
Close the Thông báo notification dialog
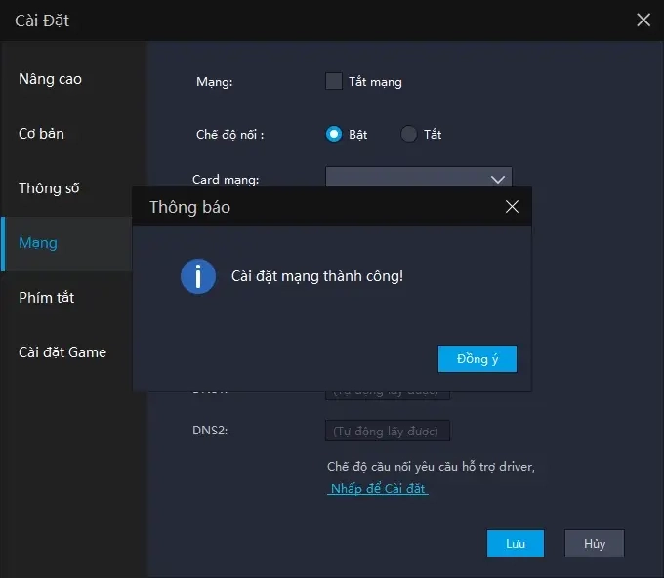point(512,207)
